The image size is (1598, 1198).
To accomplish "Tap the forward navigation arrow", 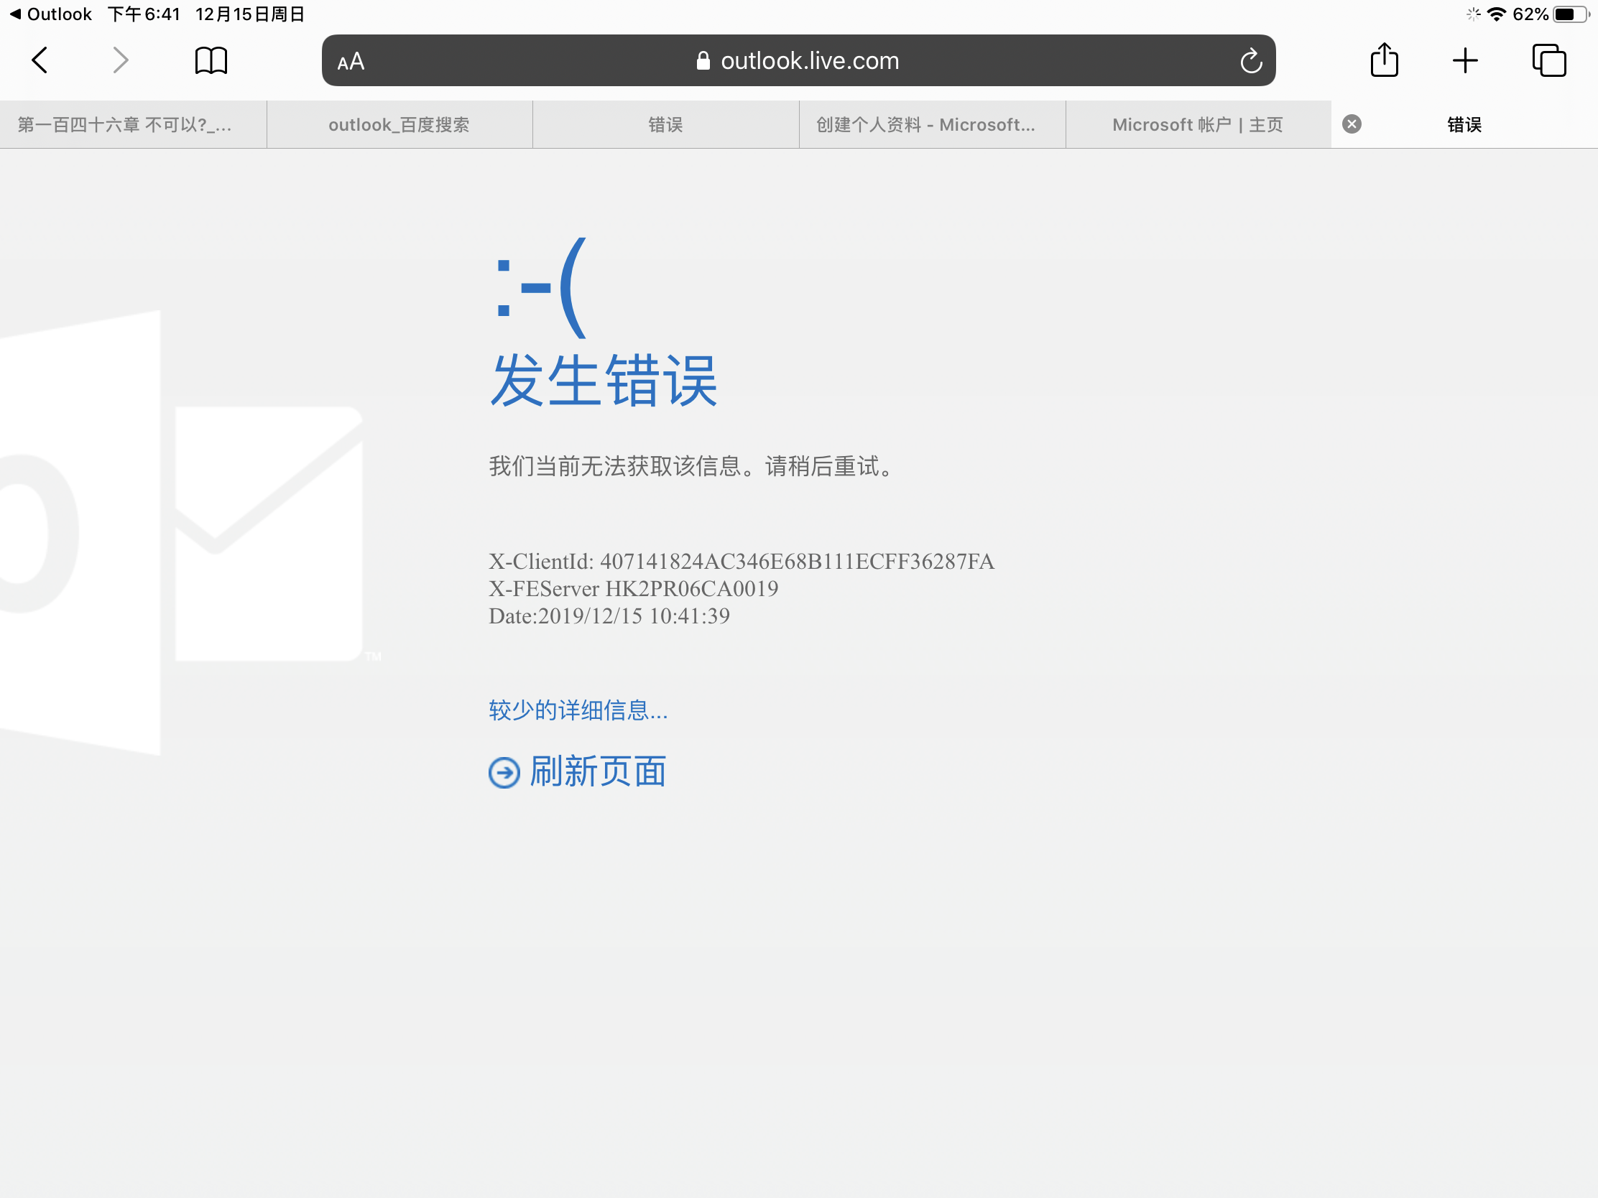I will (x=121, y=60).
